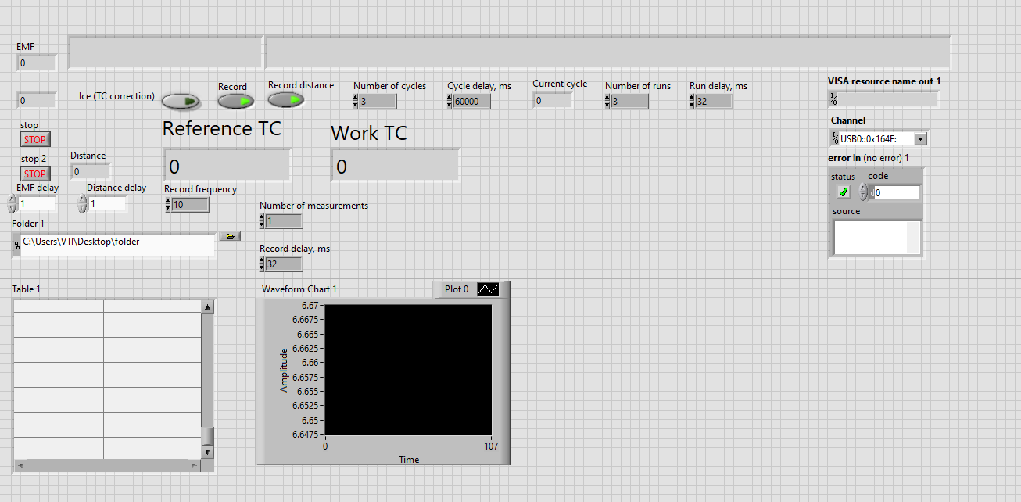1021x502 pixels.
Task: Click the Folder 1 path text field
Action: 117,243
